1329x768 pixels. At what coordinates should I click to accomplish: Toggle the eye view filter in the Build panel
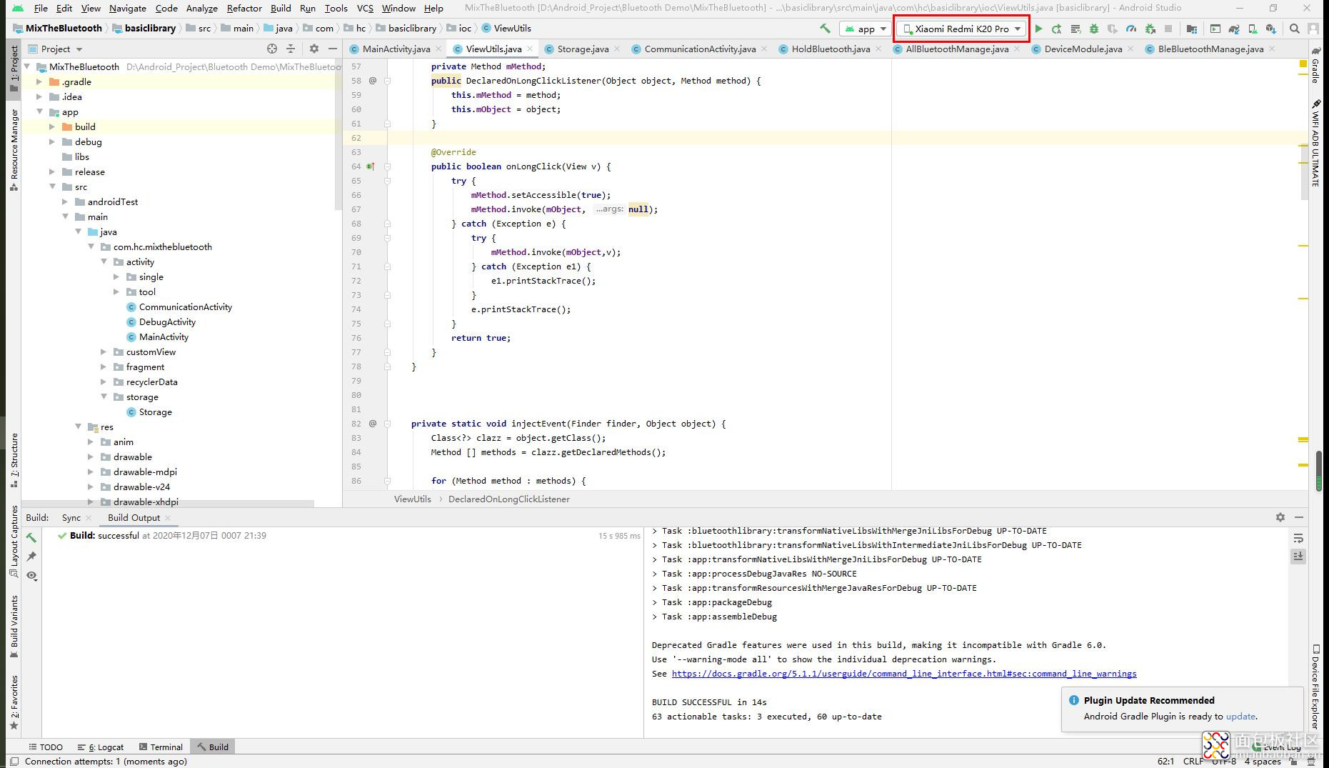click(31, 576)
